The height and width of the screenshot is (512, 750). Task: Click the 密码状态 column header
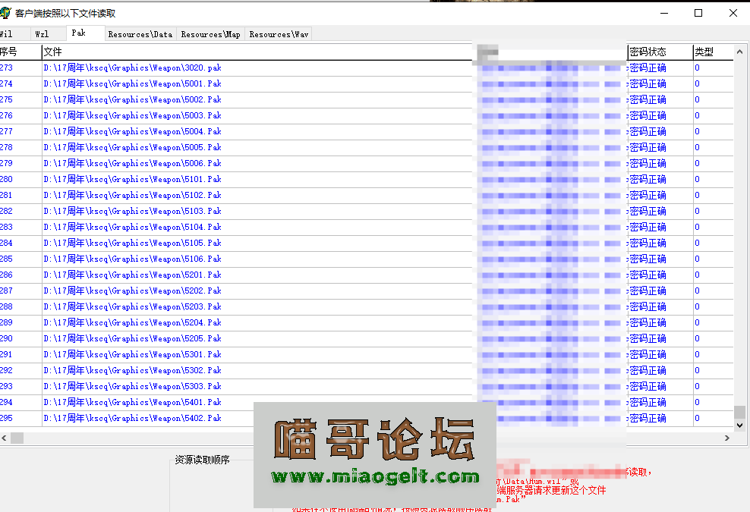(649, 52)
